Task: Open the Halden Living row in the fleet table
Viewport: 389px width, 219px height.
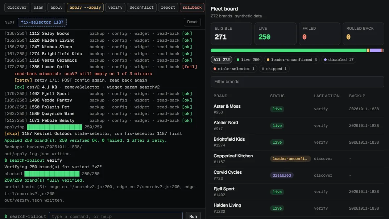Action: pos(297,208)
